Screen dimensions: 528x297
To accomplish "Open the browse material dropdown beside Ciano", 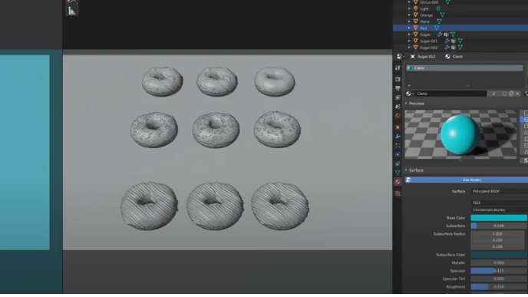I will 410,94.
